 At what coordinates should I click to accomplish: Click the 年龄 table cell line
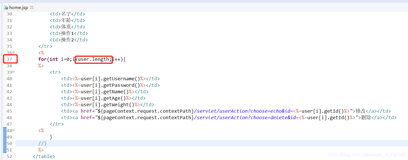point(67,20)
